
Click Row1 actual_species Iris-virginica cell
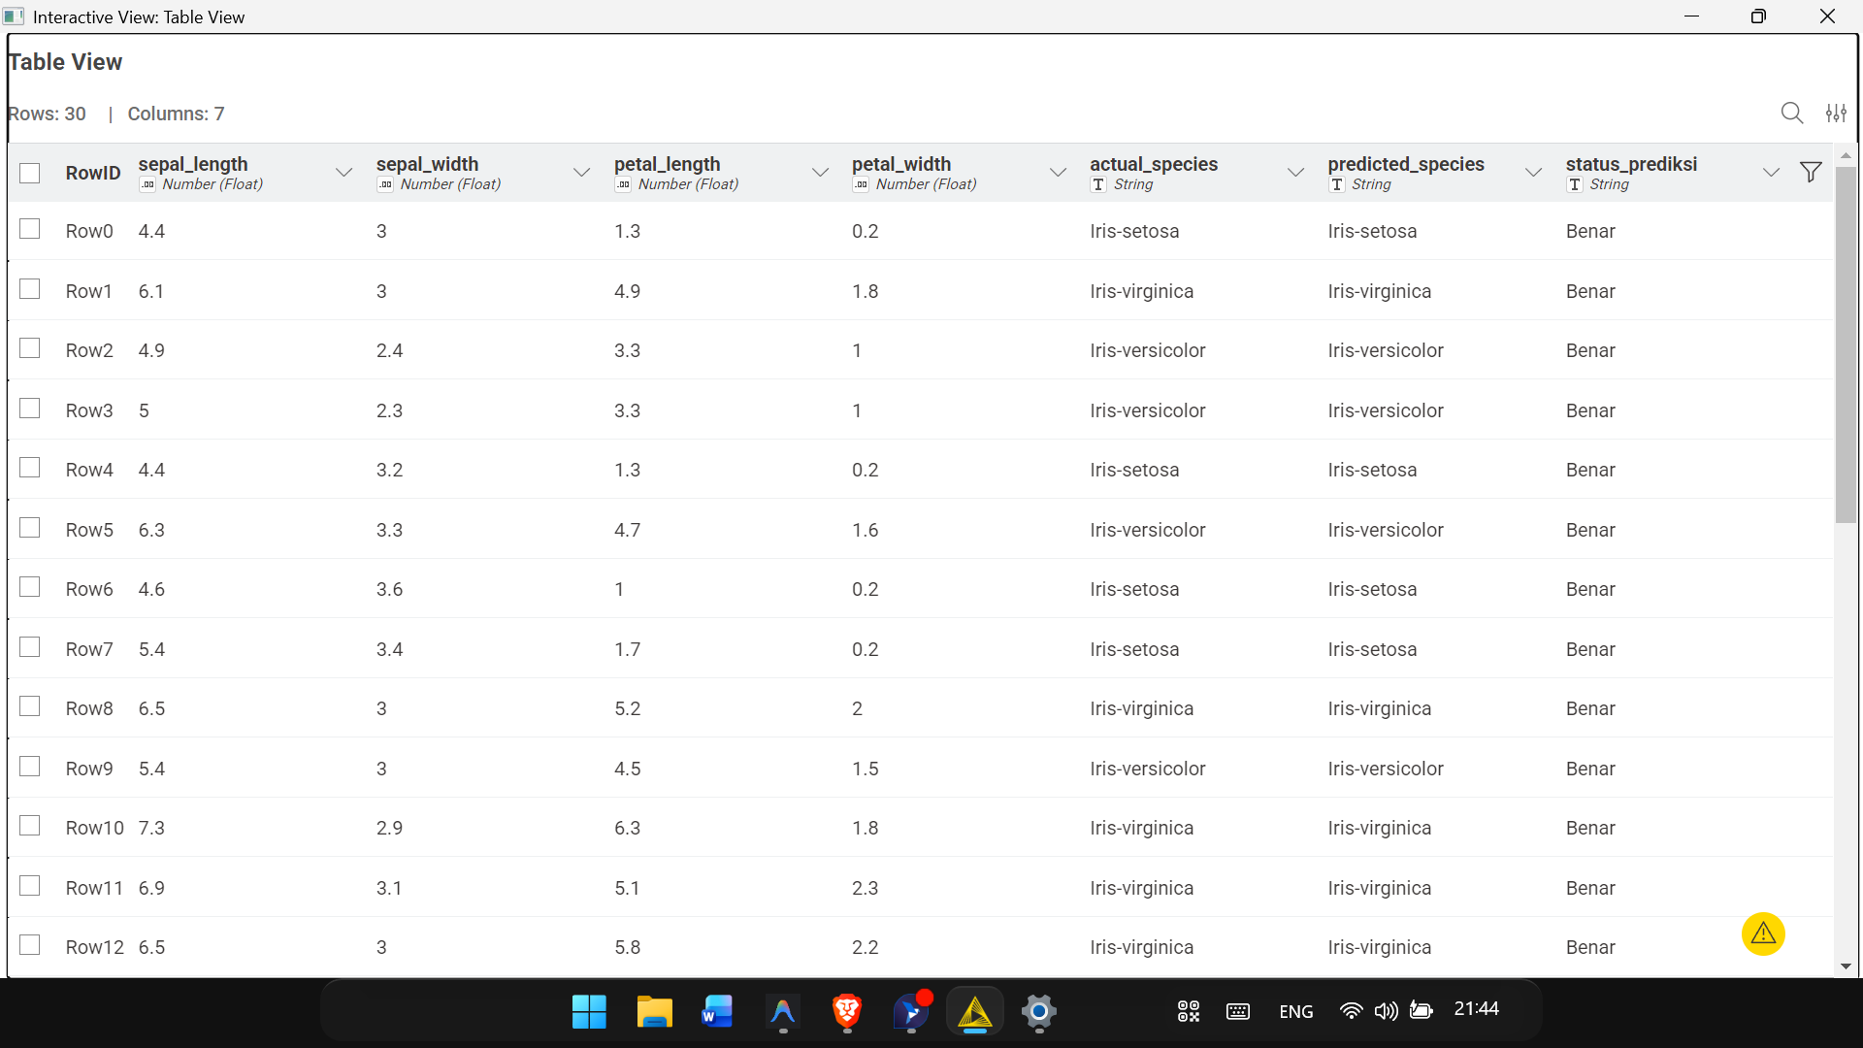coord(1141,291)
